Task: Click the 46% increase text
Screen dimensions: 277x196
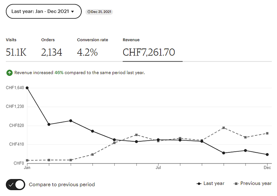Action: click(x=59, y=73)
